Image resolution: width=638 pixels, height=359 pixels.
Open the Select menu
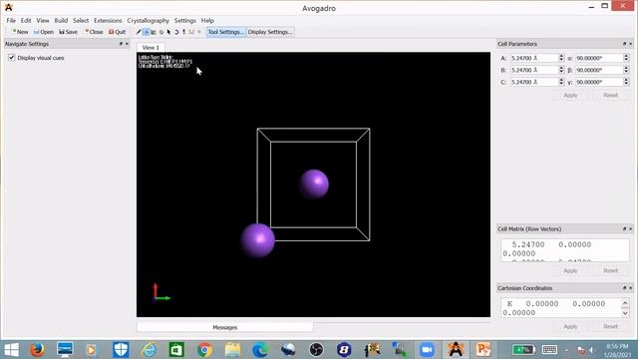coord(81,20)
